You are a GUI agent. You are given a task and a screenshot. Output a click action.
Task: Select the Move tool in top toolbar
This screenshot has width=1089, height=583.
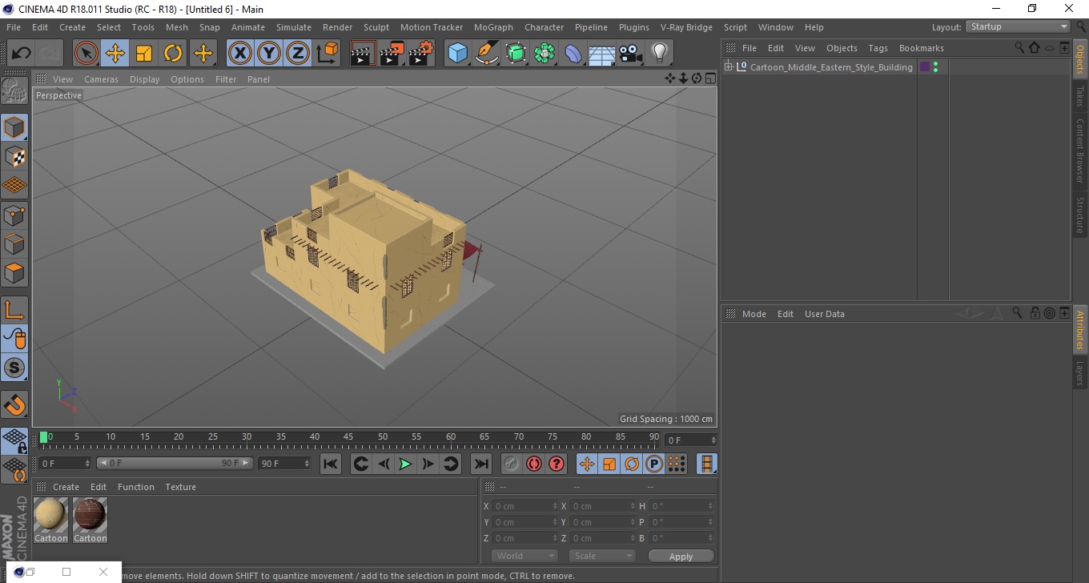[115, 54]
